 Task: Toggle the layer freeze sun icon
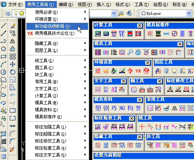21,13
